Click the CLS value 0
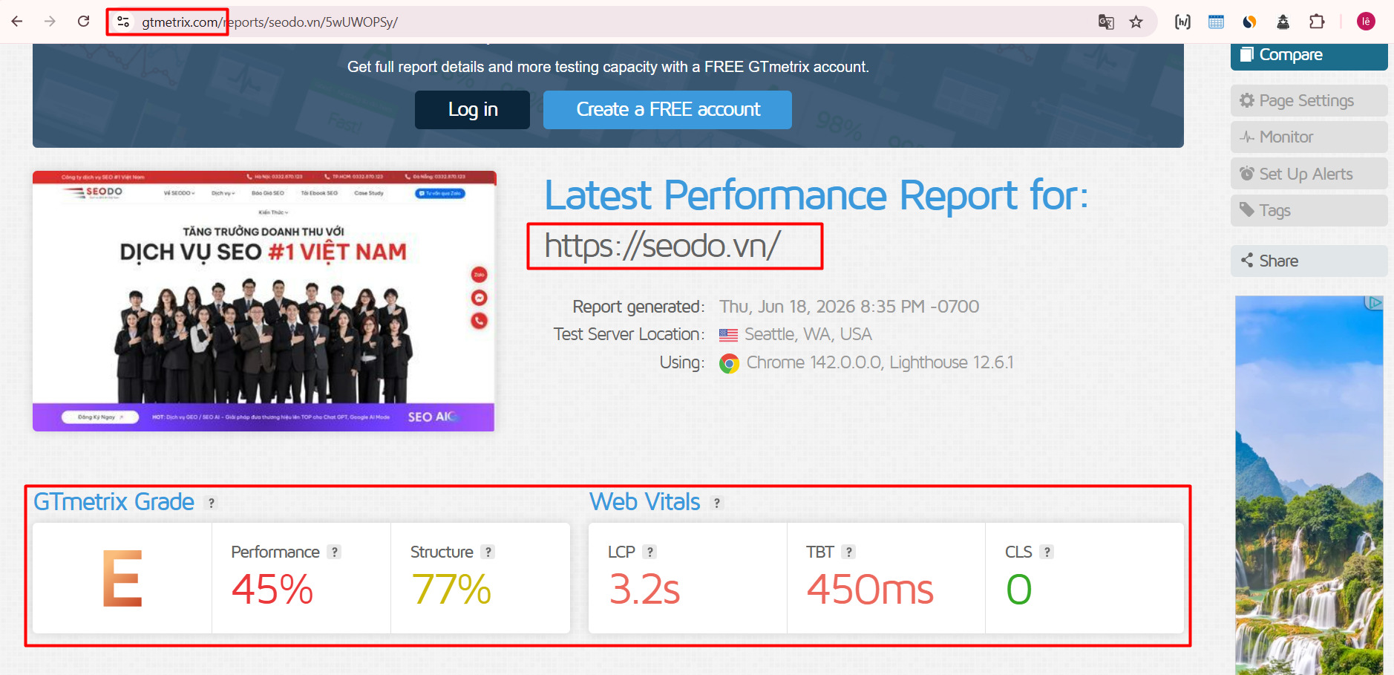 tap(1019, 590)
